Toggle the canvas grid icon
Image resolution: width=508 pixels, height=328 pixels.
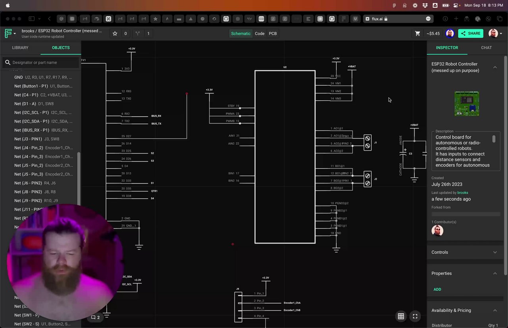(401, 316)
